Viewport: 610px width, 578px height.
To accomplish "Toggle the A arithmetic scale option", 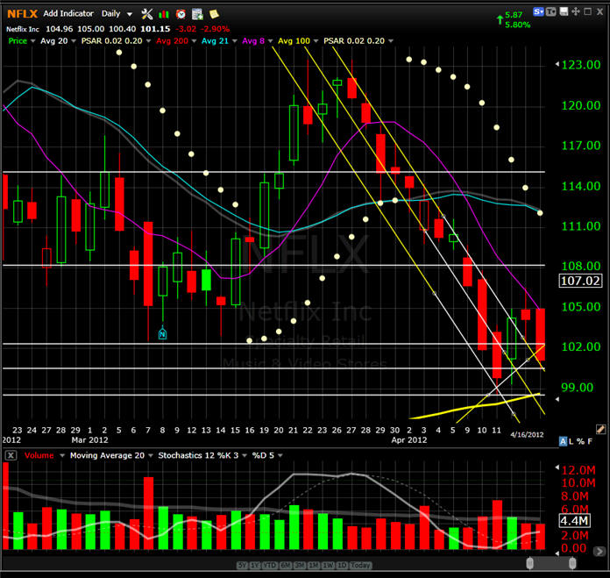I will (x=563, y=441).
